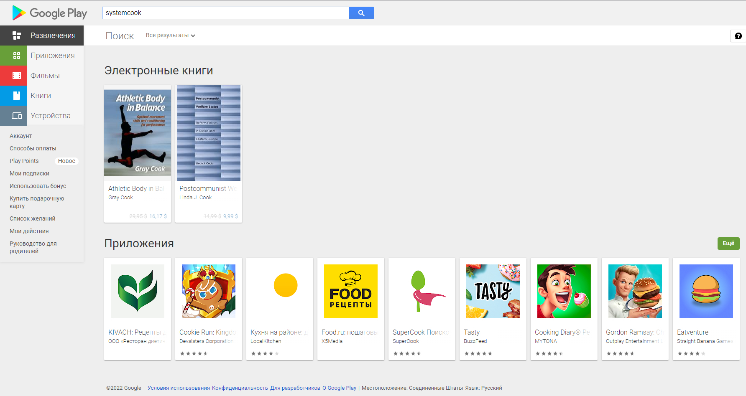Click the 9,99 $ book price
This screenshot has width=746, height=396.
[x=230, y=216]
